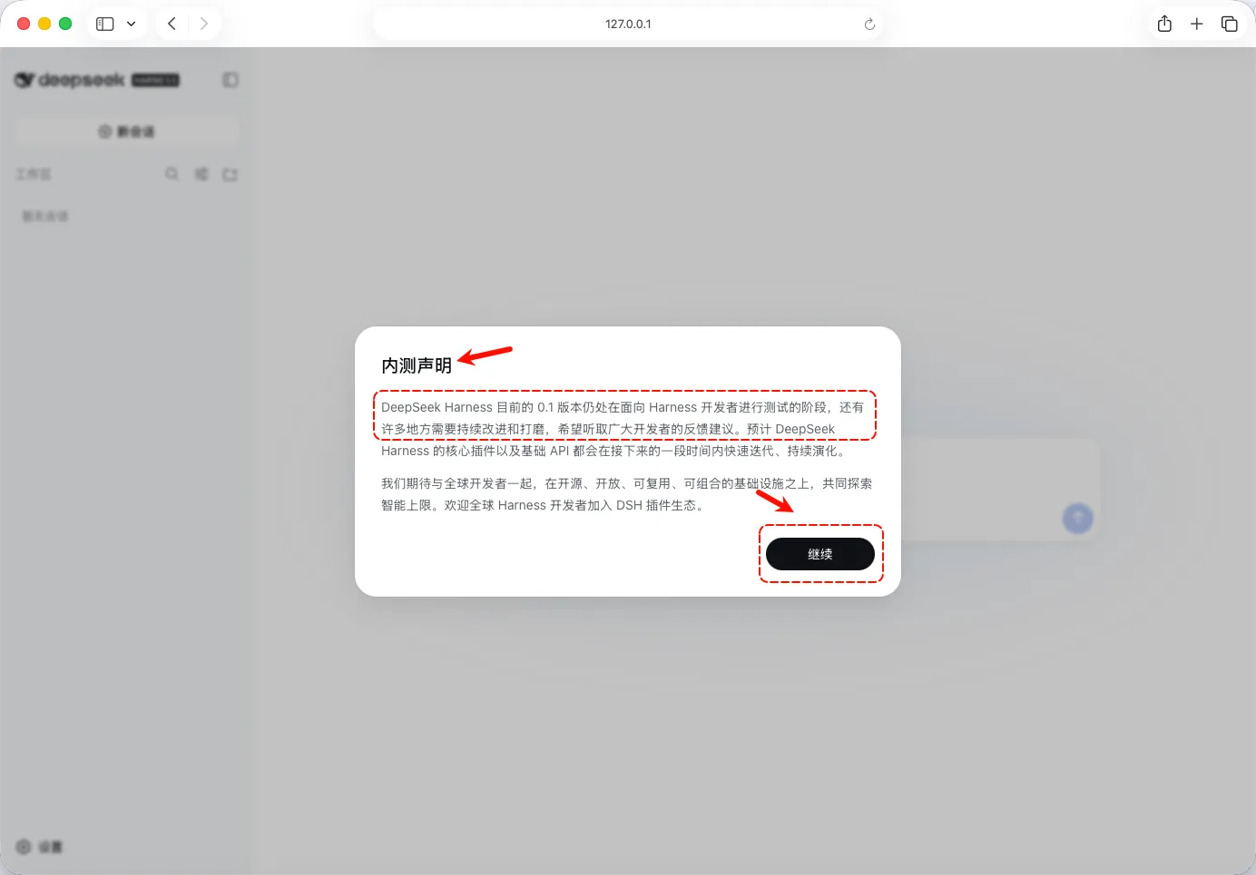Go forward with the Safari forward arrow

point(204,24)
